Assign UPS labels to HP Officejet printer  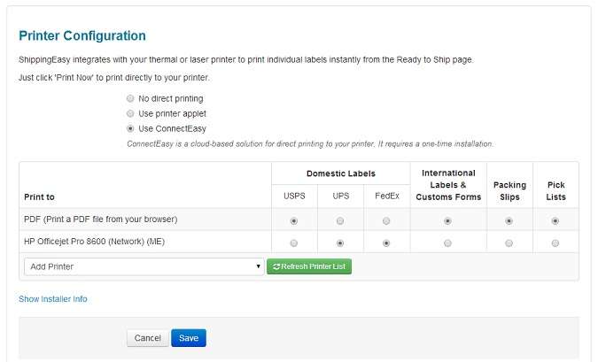coord(340,243)
